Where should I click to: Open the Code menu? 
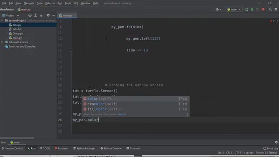pyautogui.click(x=40, y=3)
